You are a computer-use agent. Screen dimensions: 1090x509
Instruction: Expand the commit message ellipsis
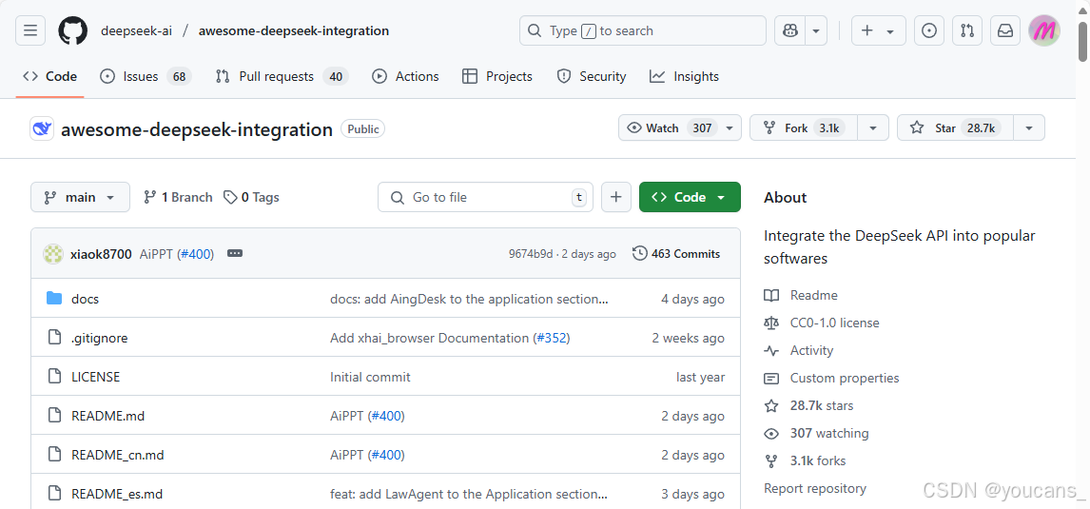(x=235, y=254)
